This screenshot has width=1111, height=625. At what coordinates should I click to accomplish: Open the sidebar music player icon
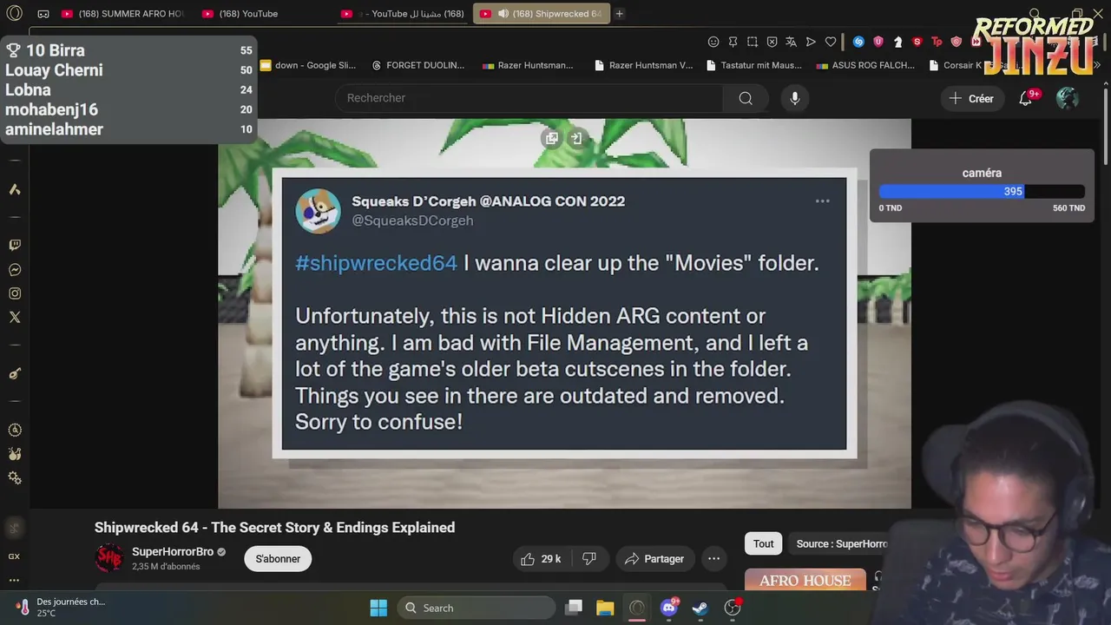[x=15, y=373]
